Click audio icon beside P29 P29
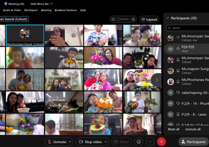 click(178, 49)
